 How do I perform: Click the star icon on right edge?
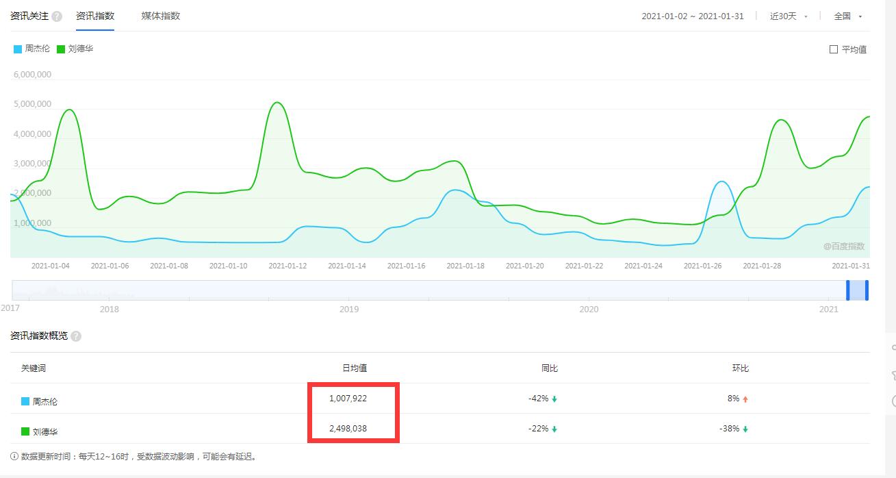point(893,375)
